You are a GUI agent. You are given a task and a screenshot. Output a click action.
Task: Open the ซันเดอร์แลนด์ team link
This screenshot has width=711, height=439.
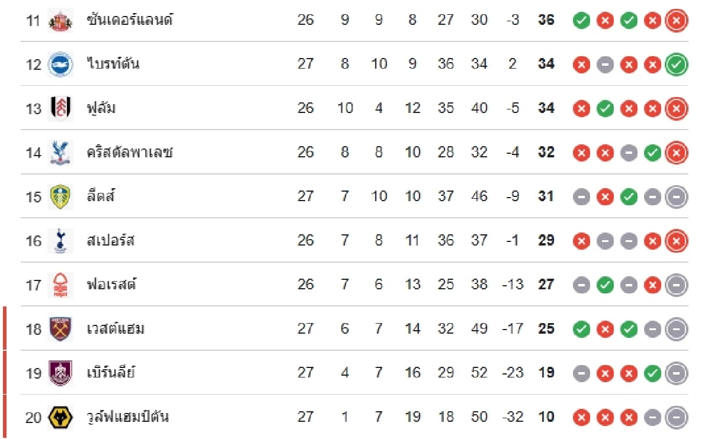tap(130, 20)
